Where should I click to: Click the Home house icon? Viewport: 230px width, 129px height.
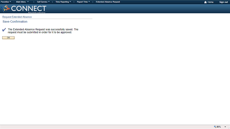tap(205, 2)
